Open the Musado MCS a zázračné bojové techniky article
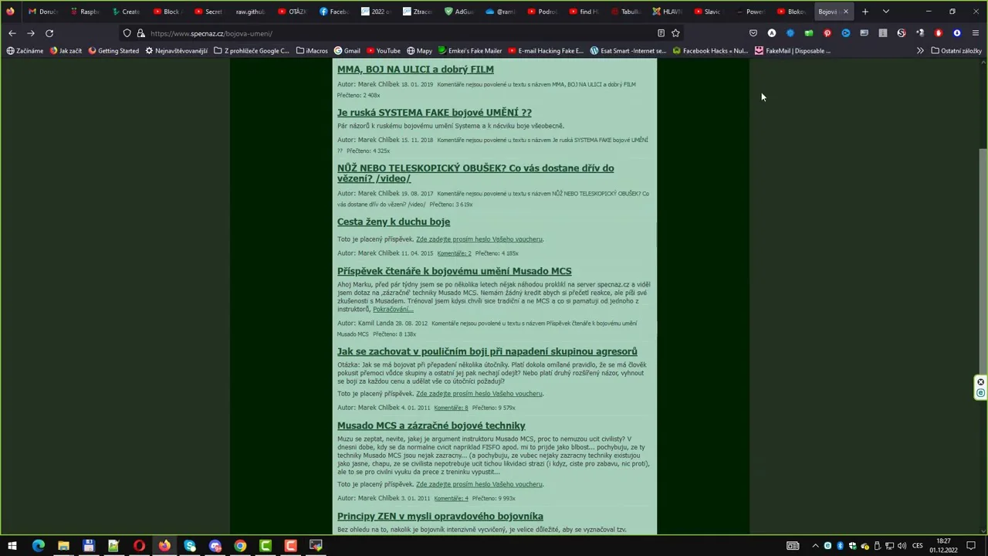Screen dimensions: 988x556 point(431,425)
